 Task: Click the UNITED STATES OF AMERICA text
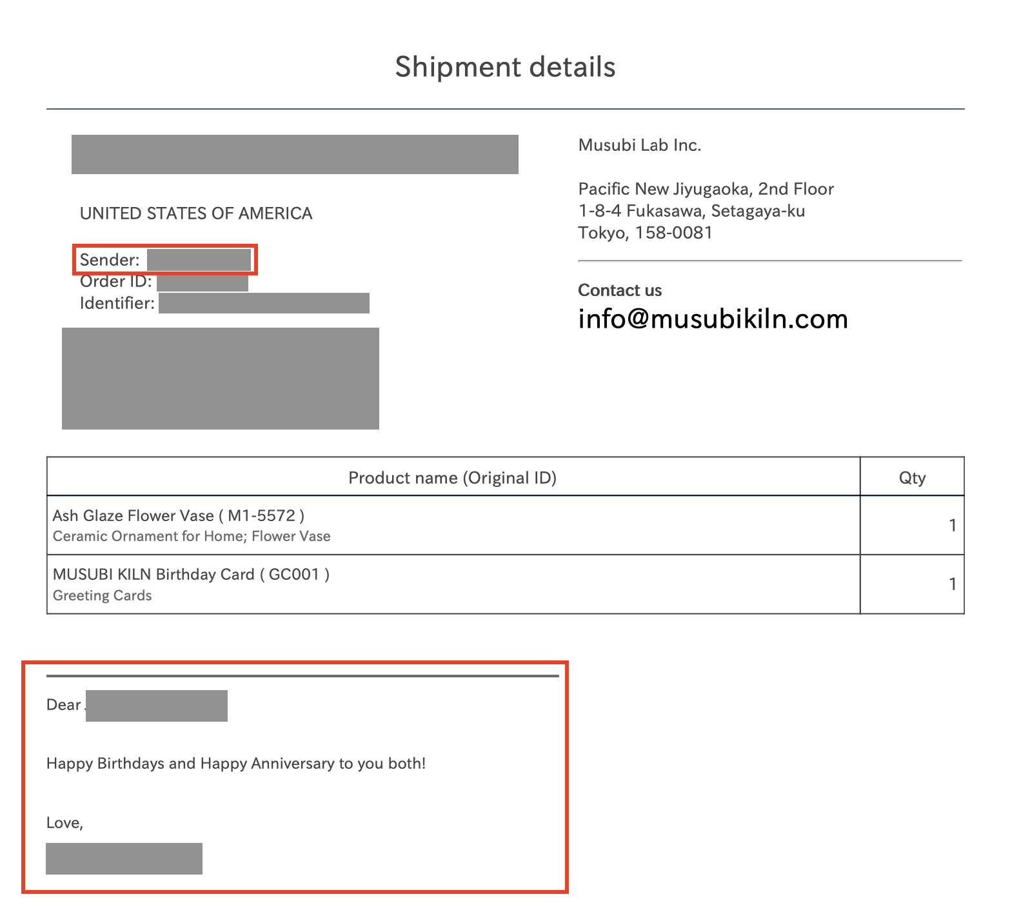196,213
